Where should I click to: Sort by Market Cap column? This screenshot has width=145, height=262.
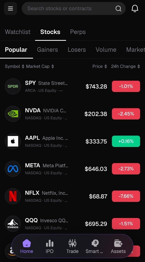point(40,66)
